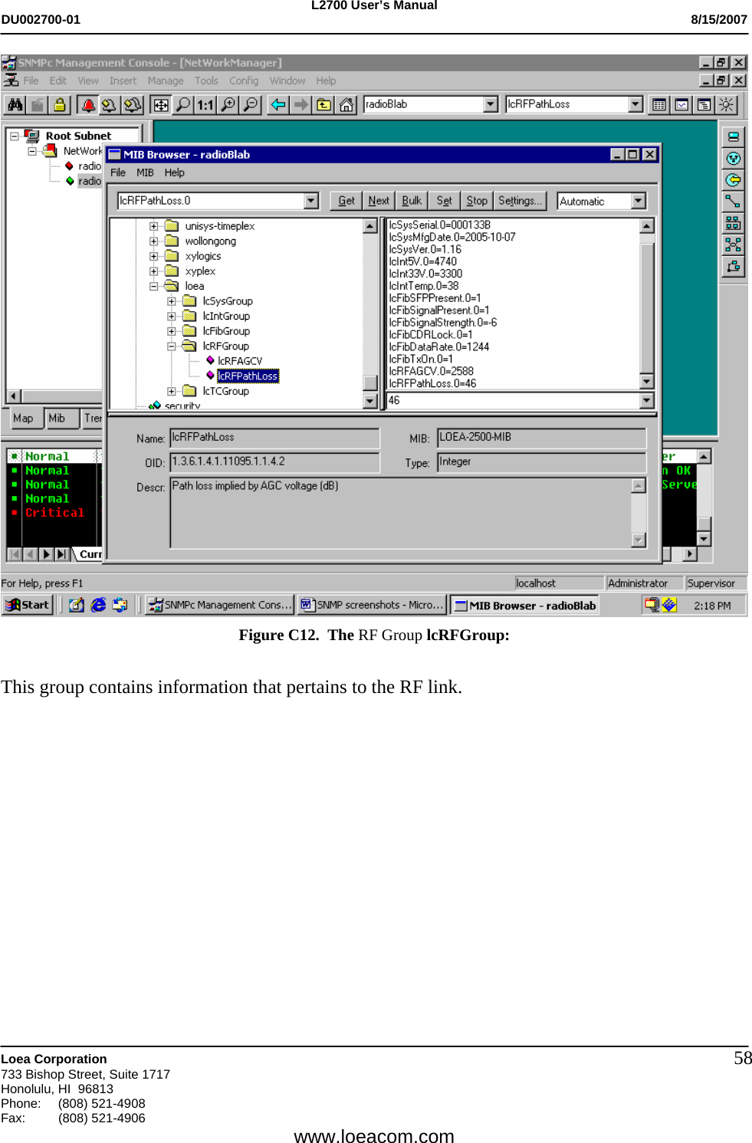Select the link insert icon on right toolbar
Viewport: 752px width, 1143px height.
[x=734, y=202]
